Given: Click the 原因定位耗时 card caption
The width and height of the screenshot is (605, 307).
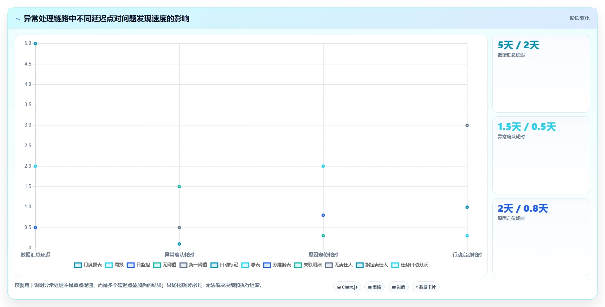Looking at the screenshot, I should tap(511, 218).
